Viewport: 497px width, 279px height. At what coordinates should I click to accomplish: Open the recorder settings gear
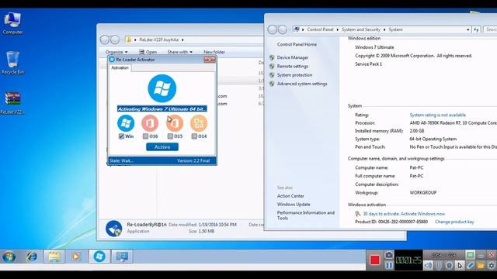click(491, 265)
